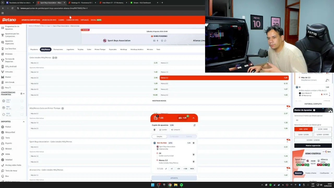The height and width of the screenshot is (188, 334).
Task: Collapse the Competencias Favoritas section
Action: pos(24,93)
